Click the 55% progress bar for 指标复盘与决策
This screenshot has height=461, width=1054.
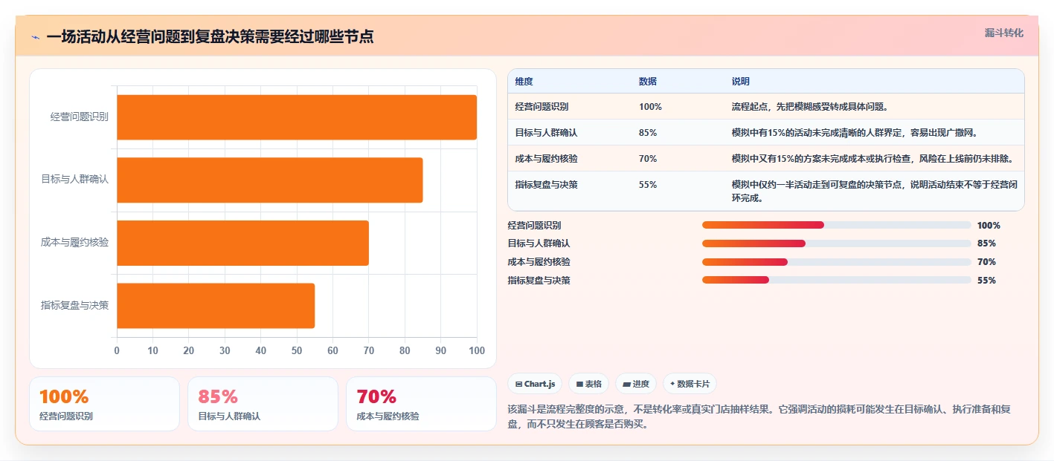coord(837,280)
